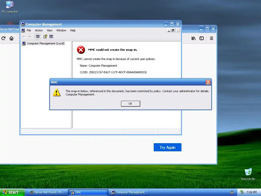
Task: Close the MMC warning dialog
Action: pos(208,82)
